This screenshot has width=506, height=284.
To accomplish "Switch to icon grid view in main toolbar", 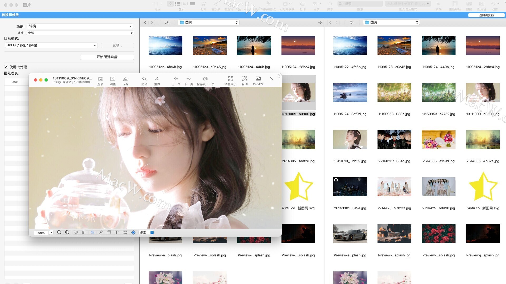I will [x=171, y=4].
